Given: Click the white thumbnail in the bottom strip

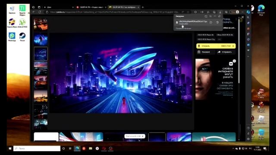Looking at the screenshot, I should click(x=46, y=137).
